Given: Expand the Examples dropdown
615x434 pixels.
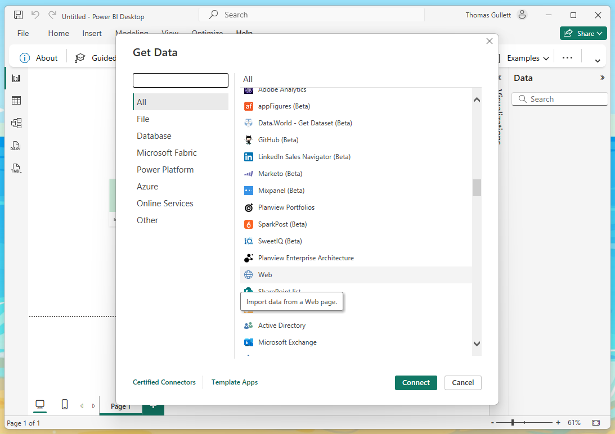Looking at the screenshot, I should point(528,58).
